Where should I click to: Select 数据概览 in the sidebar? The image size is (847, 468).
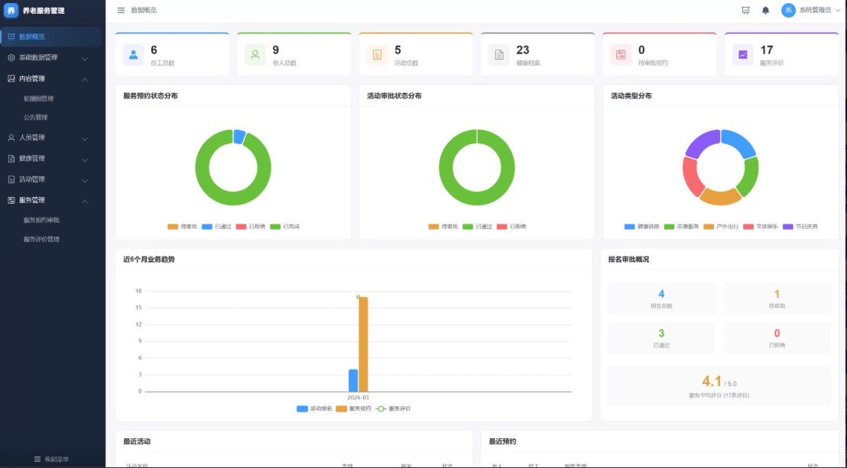(x=50, y=37)
